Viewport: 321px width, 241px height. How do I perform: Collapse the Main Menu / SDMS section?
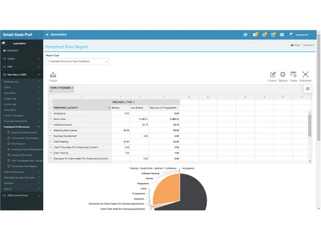pyautogui.click(x=21, y=75)
